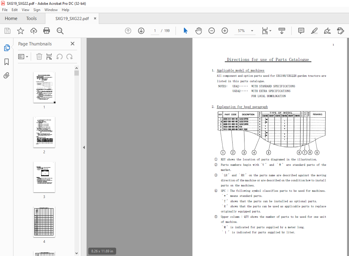Click the 'Applicable model of machines' heading
The height and width of the screenshot is (256, 349).
point(241,70)
